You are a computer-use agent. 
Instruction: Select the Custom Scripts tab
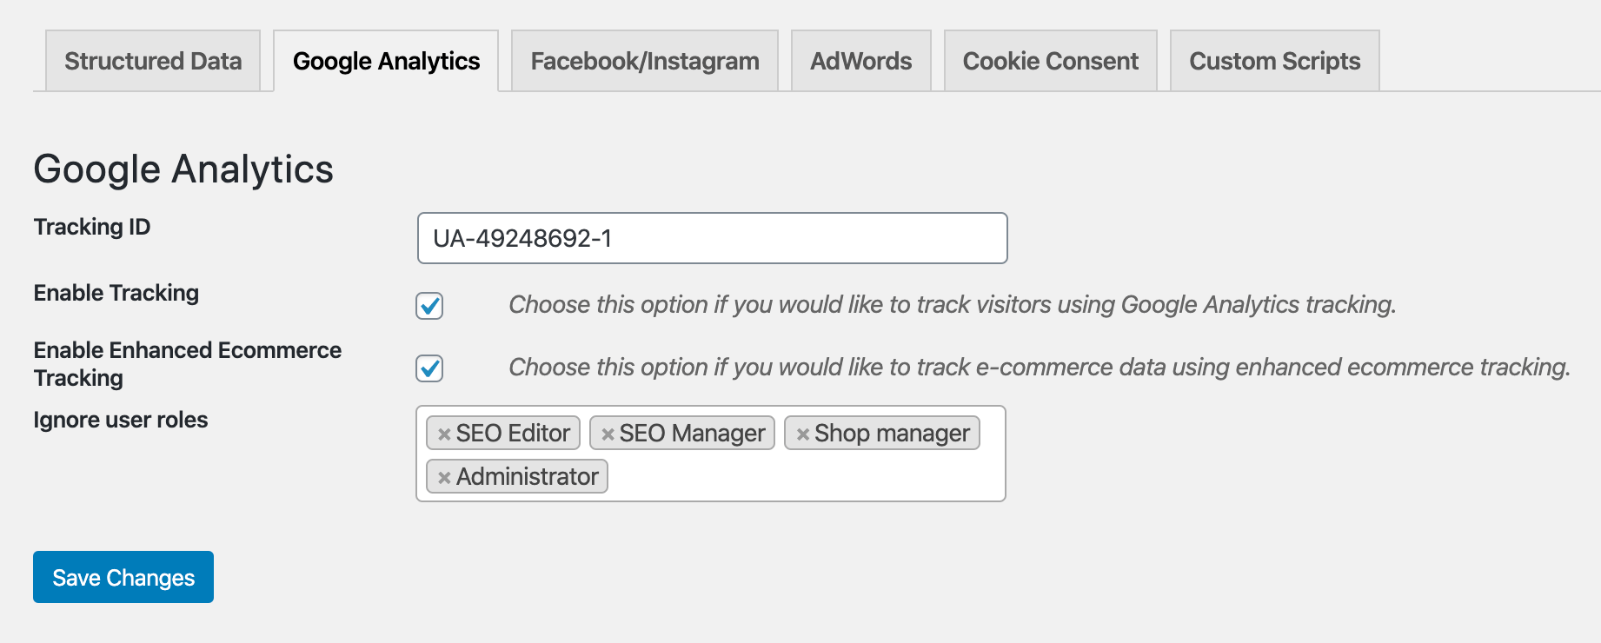[1275, 61]
